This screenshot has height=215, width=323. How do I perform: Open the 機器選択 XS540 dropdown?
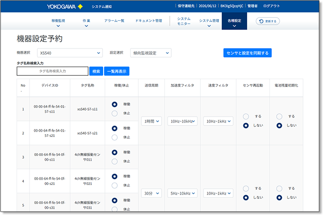[x=70, y=53]
